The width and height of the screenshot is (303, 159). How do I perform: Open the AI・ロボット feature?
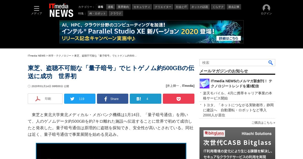[x=97, y=13]
